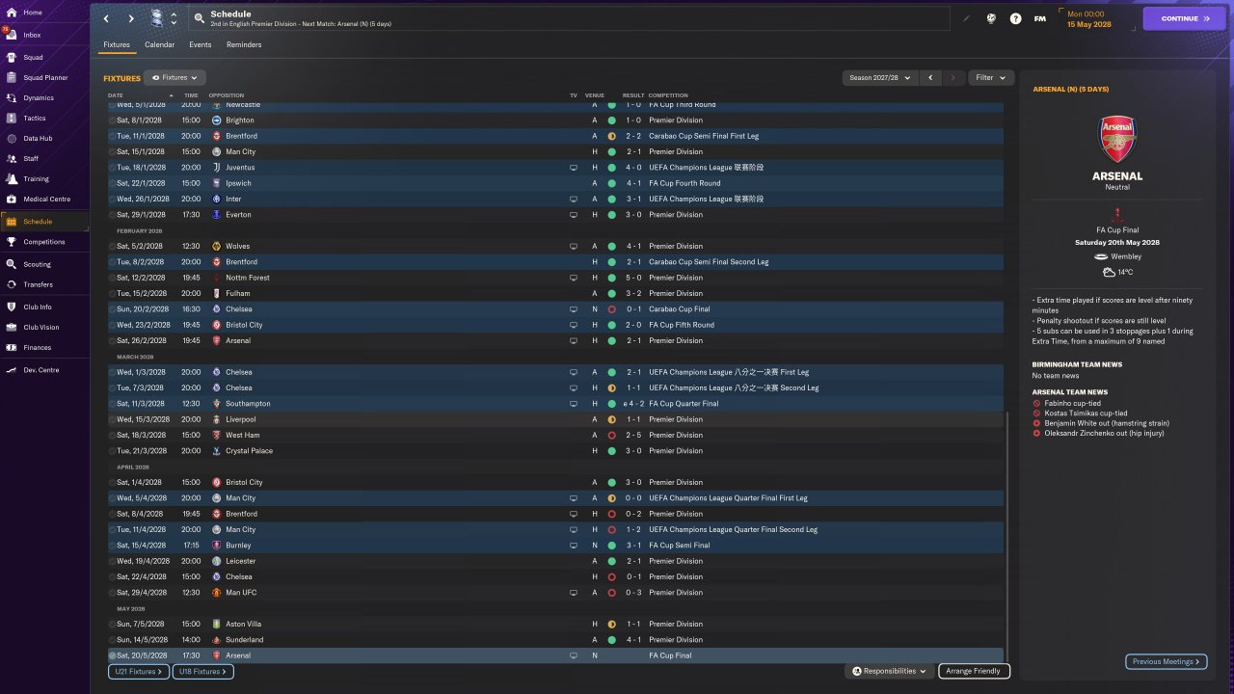Viewport: 1234px width, 694px height.
Task: Click the Southampton club badge in fixtures
Action: (216, 404)
